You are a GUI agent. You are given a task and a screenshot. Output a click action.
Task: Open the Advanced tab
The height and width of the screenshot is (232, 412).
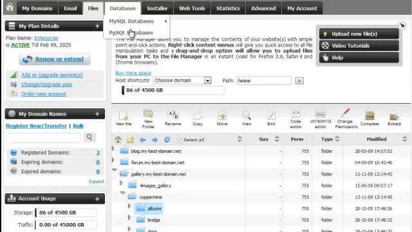pos(263,8)
